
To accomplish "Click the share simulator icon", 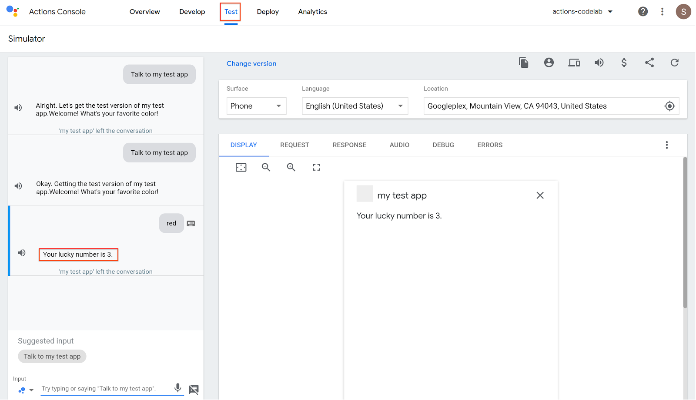I will 649,63.
